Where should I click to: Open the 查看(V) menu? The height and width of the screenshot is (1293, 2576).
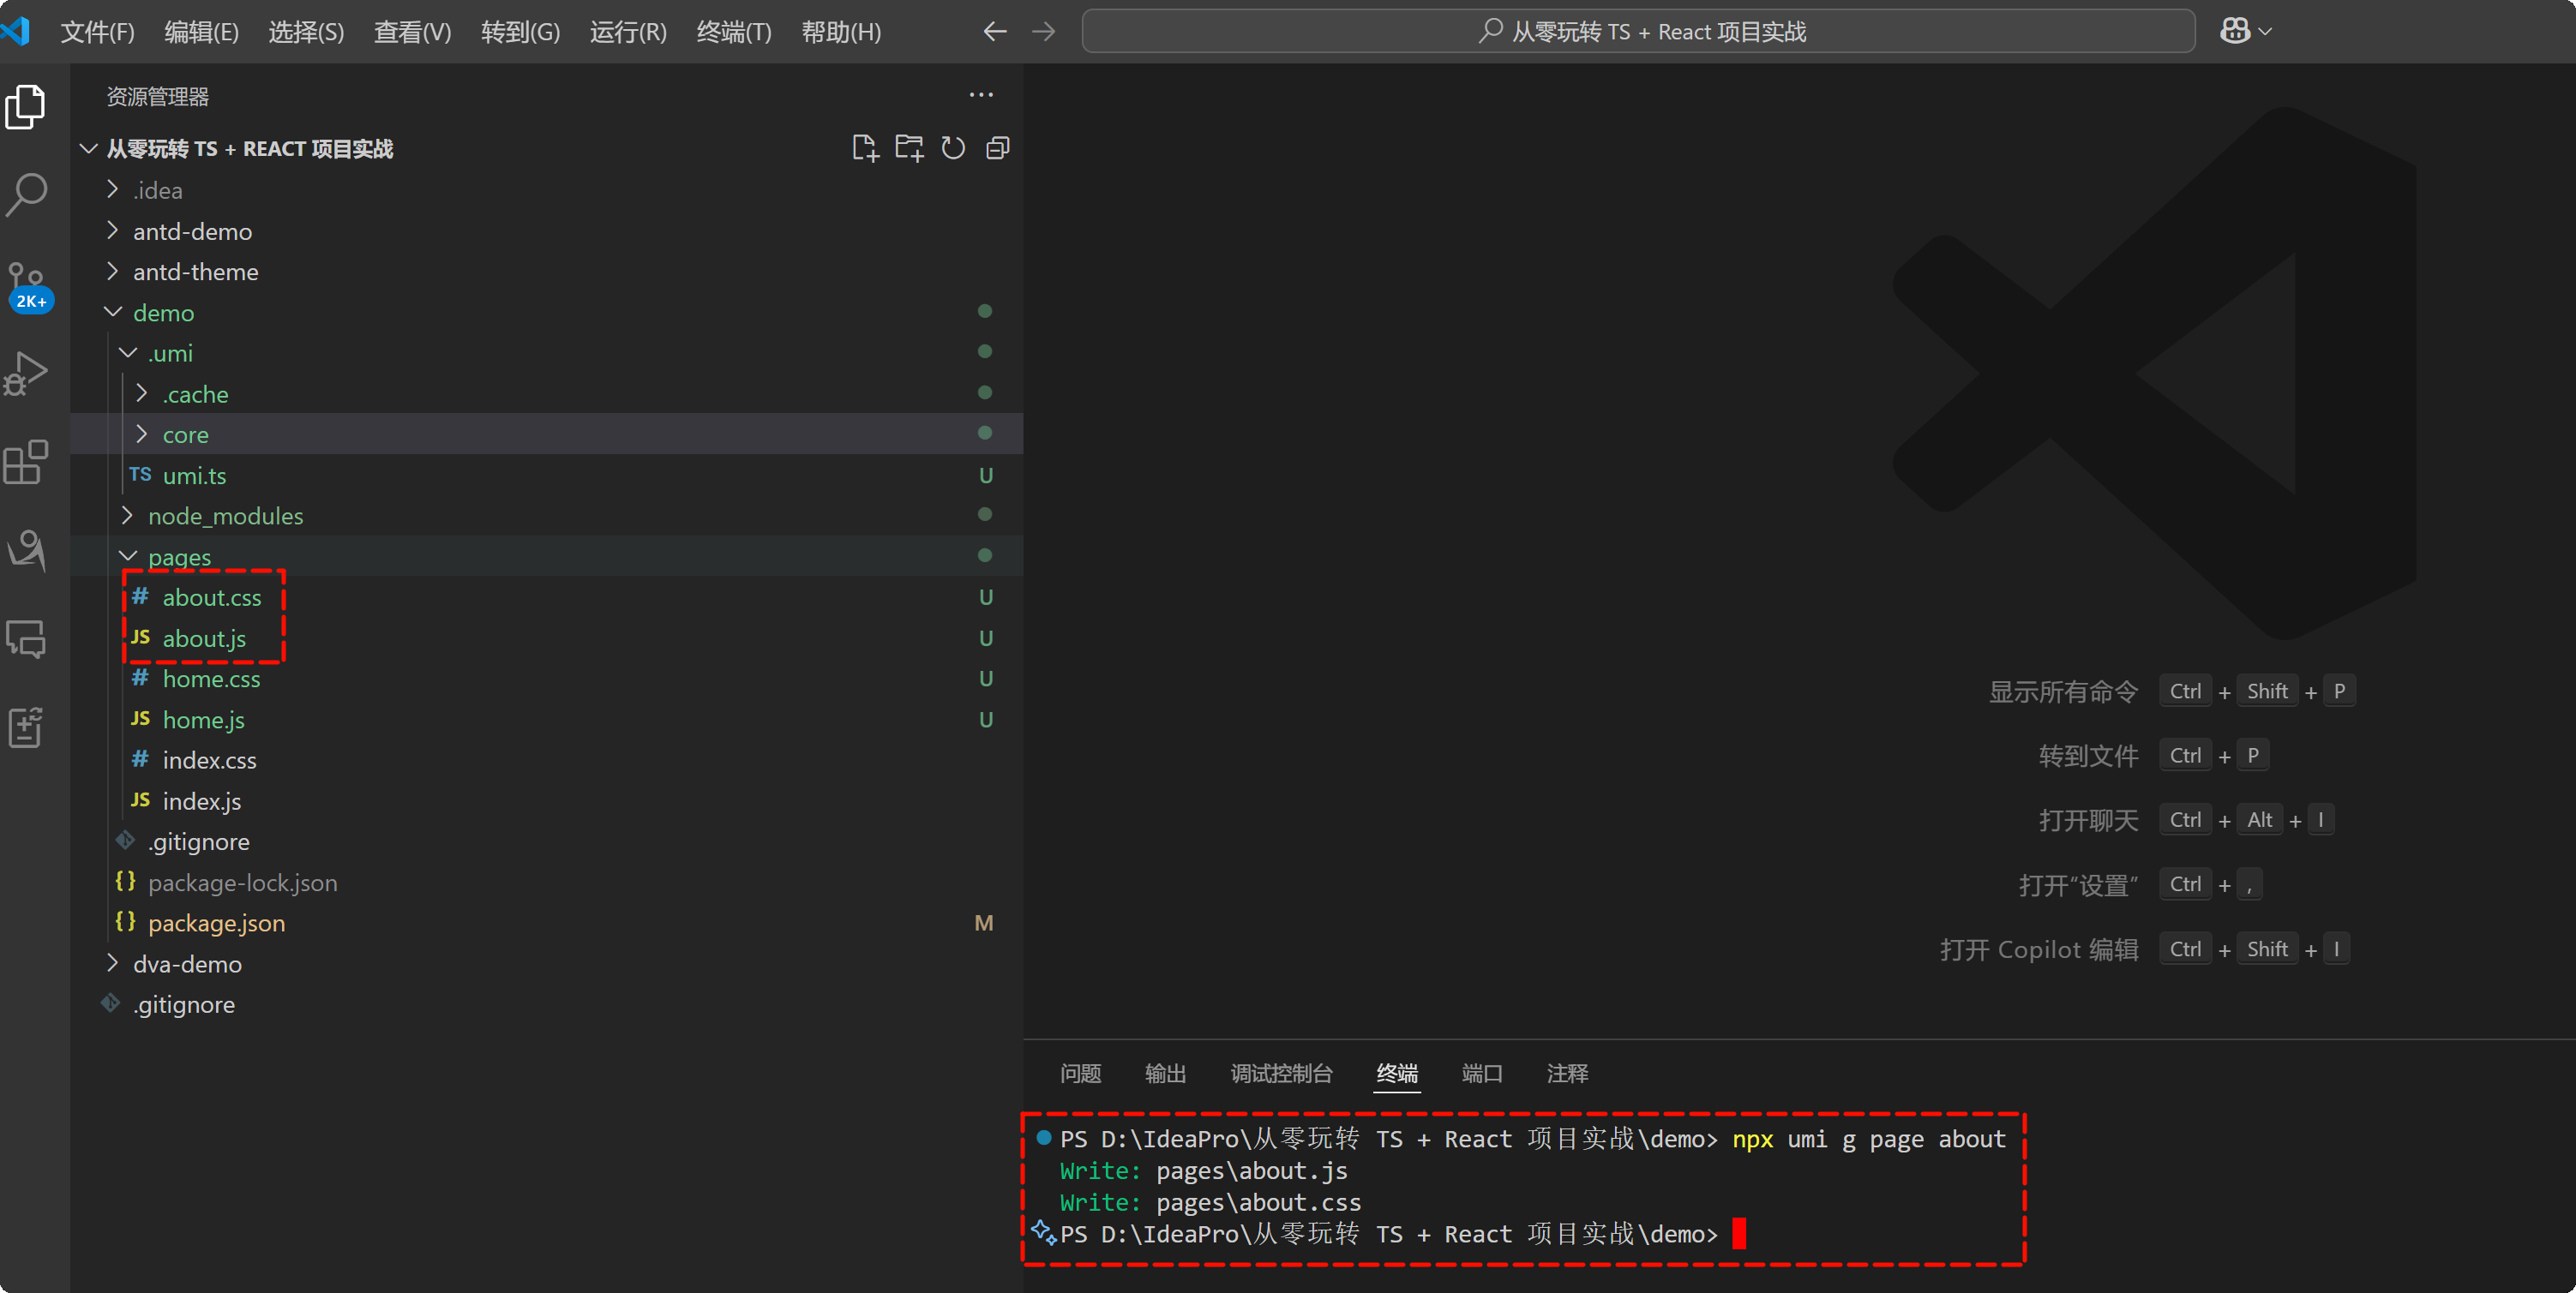412,32
